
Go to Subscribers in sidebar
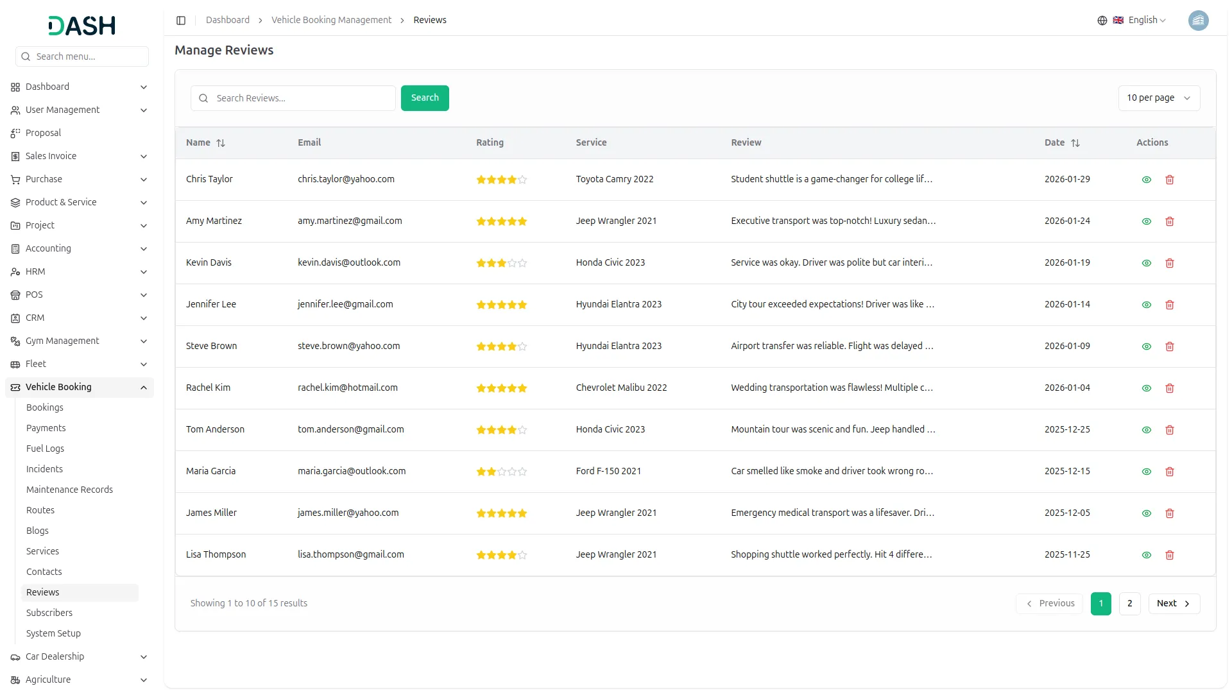coord(49,613)
